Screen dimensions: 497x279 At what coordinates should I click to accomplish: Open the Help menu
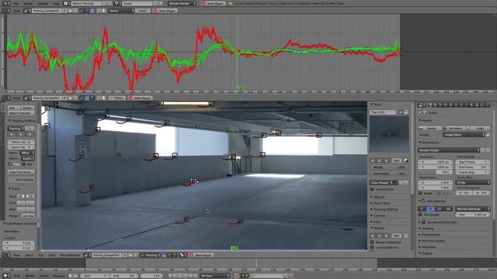coord(56,3)
